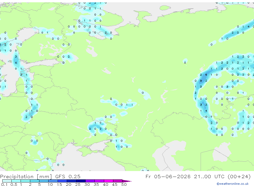Viewport: 254px width, 186px height.
Task: Click the precipitation value "9" on the map
Action: pos(201,81)
